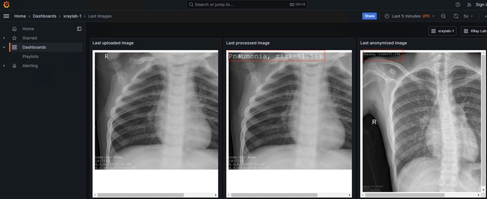Click the Last uploaded image panel title

[x=113, y=43]
